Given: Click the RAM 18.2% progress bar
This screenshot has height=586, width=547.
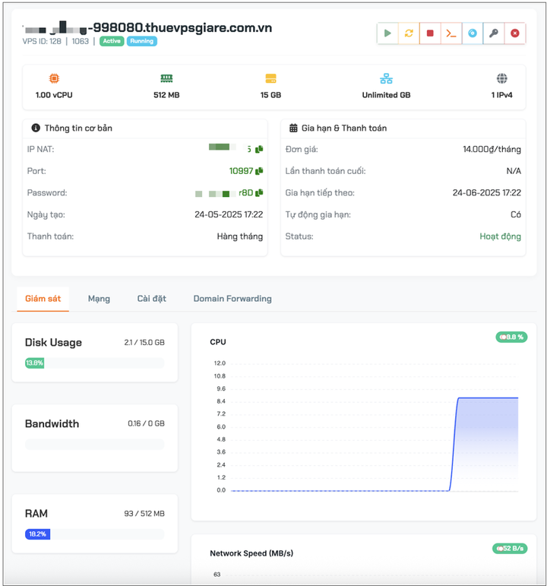Looking at the screenshot, I should (x=94, y=534).
